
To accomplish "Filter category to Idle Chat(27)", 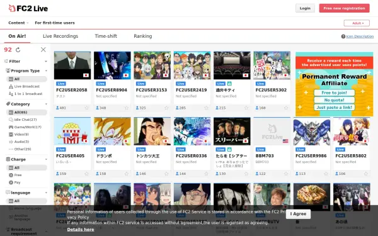I will coord(23,120).
